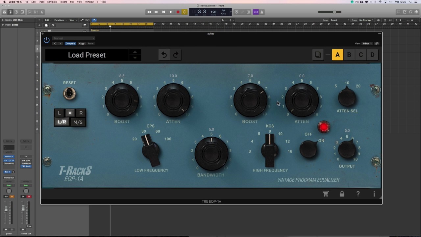
Task: Open the Loop Browser icon
Action: (410, 12)
